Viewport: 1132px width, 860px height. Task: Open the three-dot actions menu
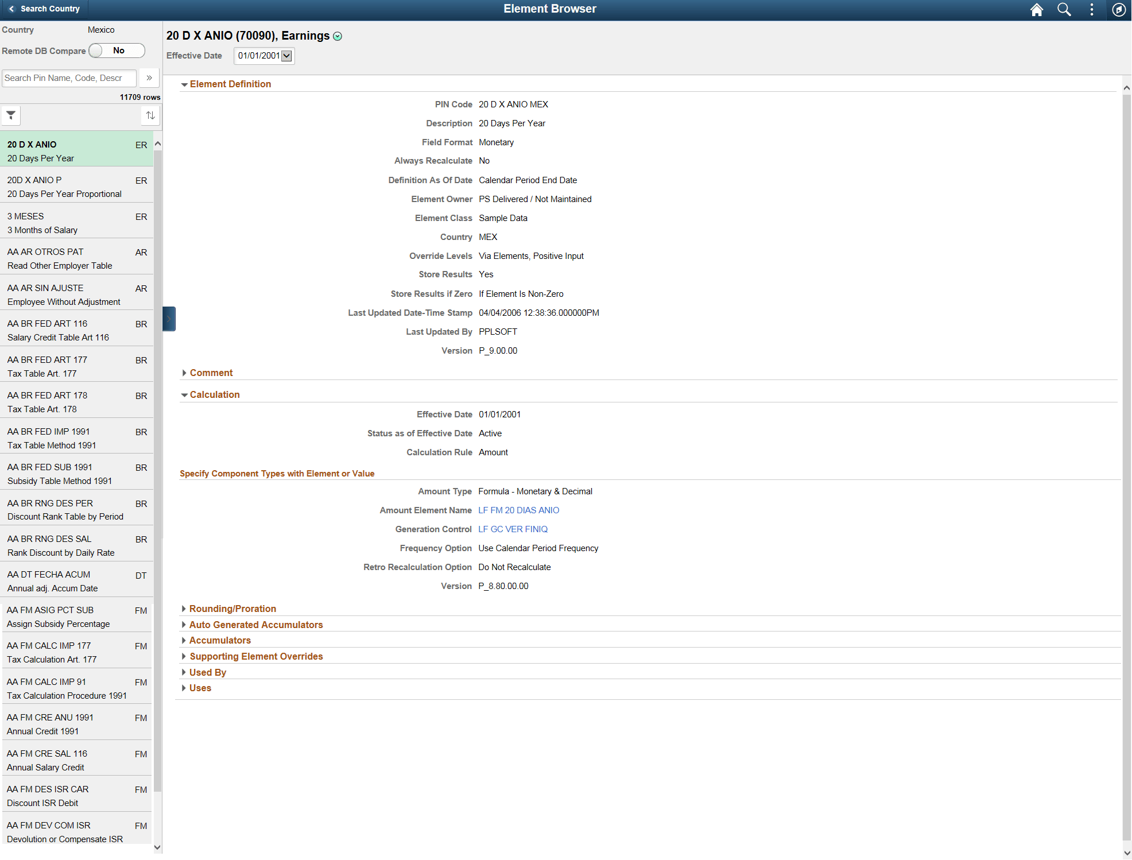pyautogui.click(x=1091, y=10)
